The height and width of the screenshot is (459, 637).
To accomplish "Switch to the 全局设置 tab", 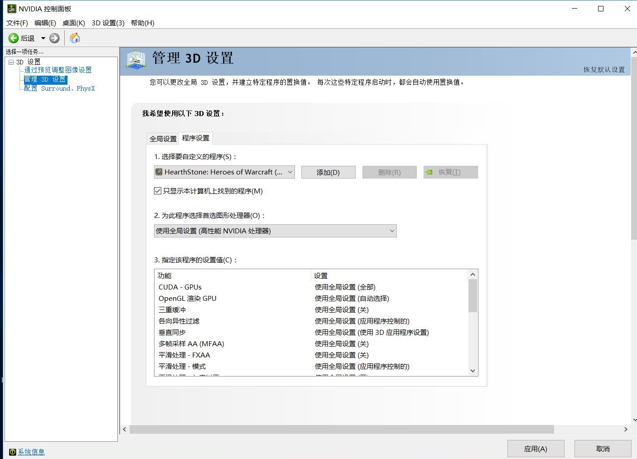I will point(163,139).
